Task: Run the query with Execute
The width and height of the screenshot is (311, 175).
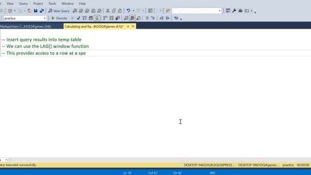Action: [x=59, y=18]
